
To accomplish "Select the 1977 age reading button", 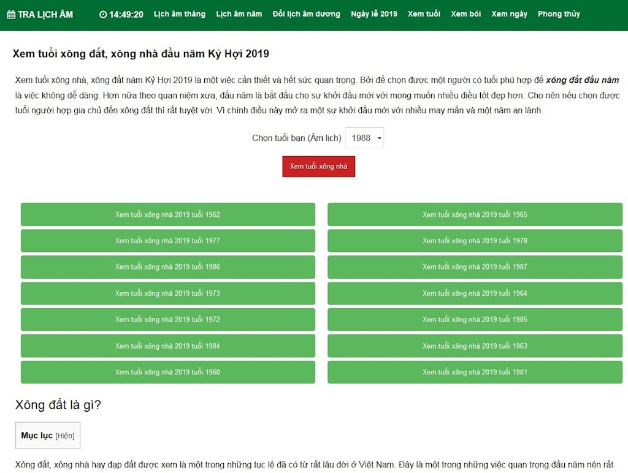I will 167,240.
